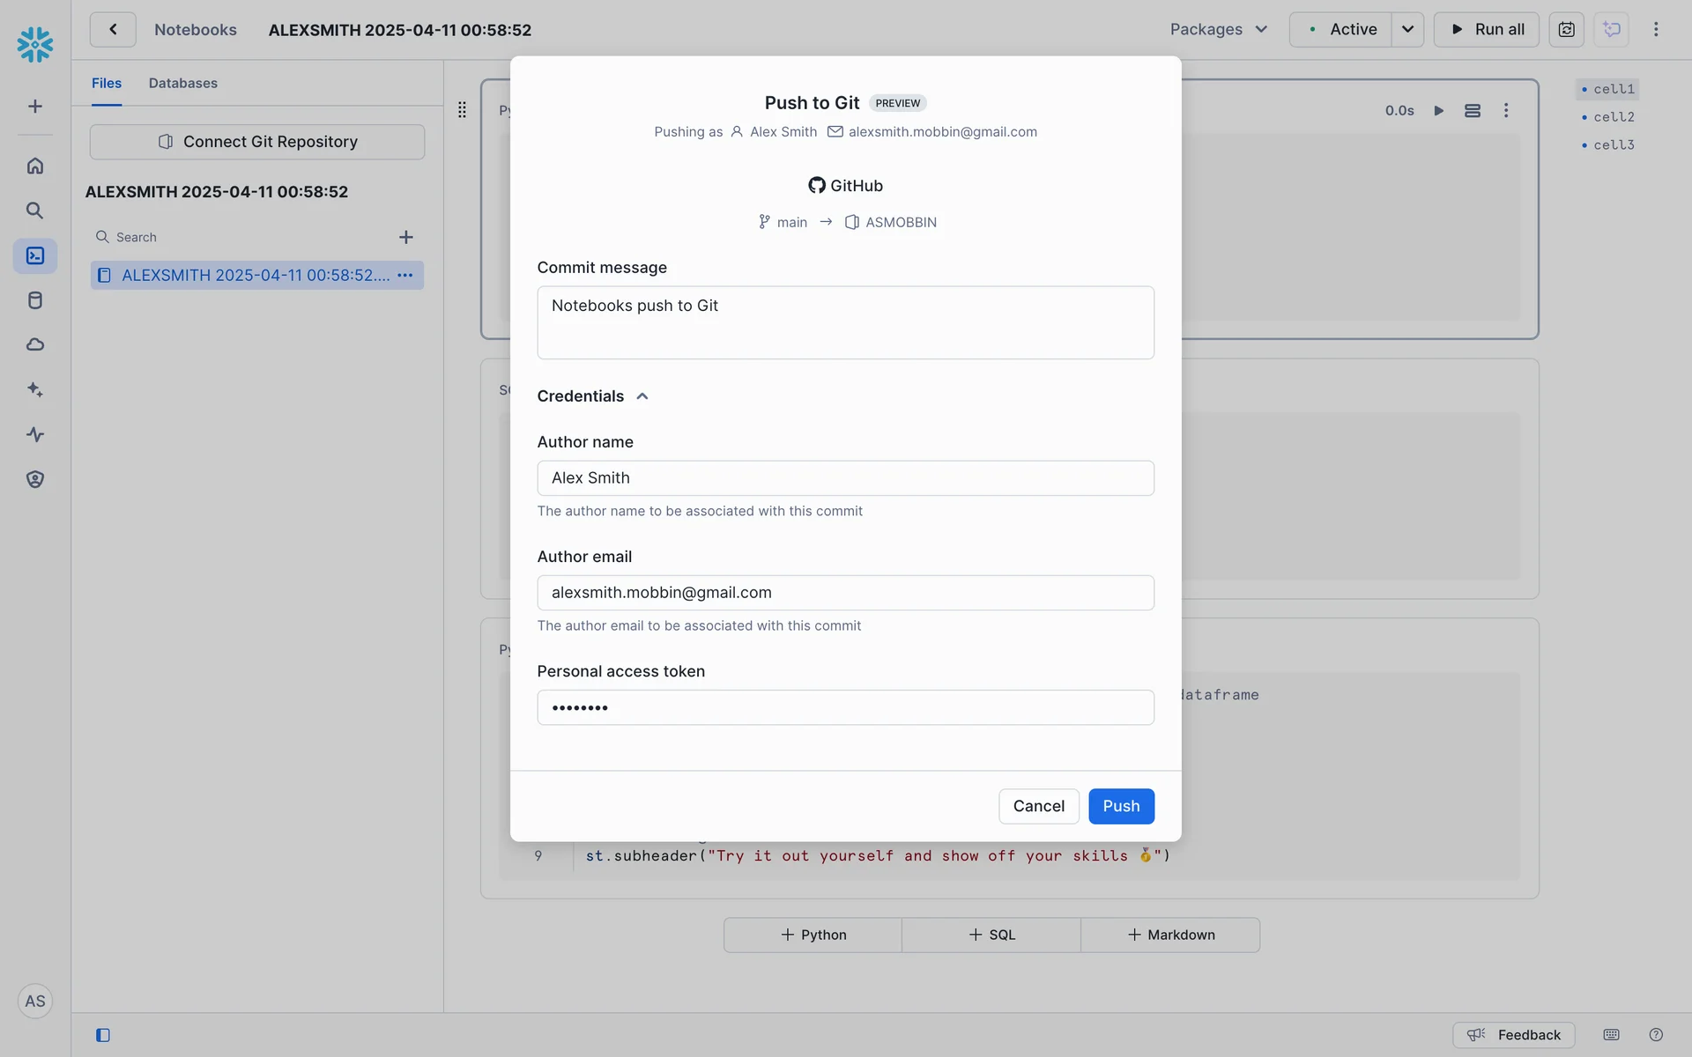Open the Data database icon in sidebar
Viewport: 1692px width, 1057px height.
pyautogui.click(x=35, y=300)
